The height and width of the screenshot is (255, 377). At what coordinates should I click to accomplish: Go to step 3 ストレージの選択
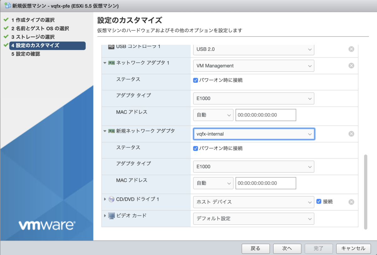pos(33,37)
